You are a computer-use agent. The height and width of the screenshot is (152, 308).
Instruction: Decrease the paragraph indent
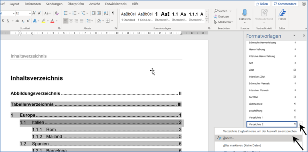(x=94, y=13)
